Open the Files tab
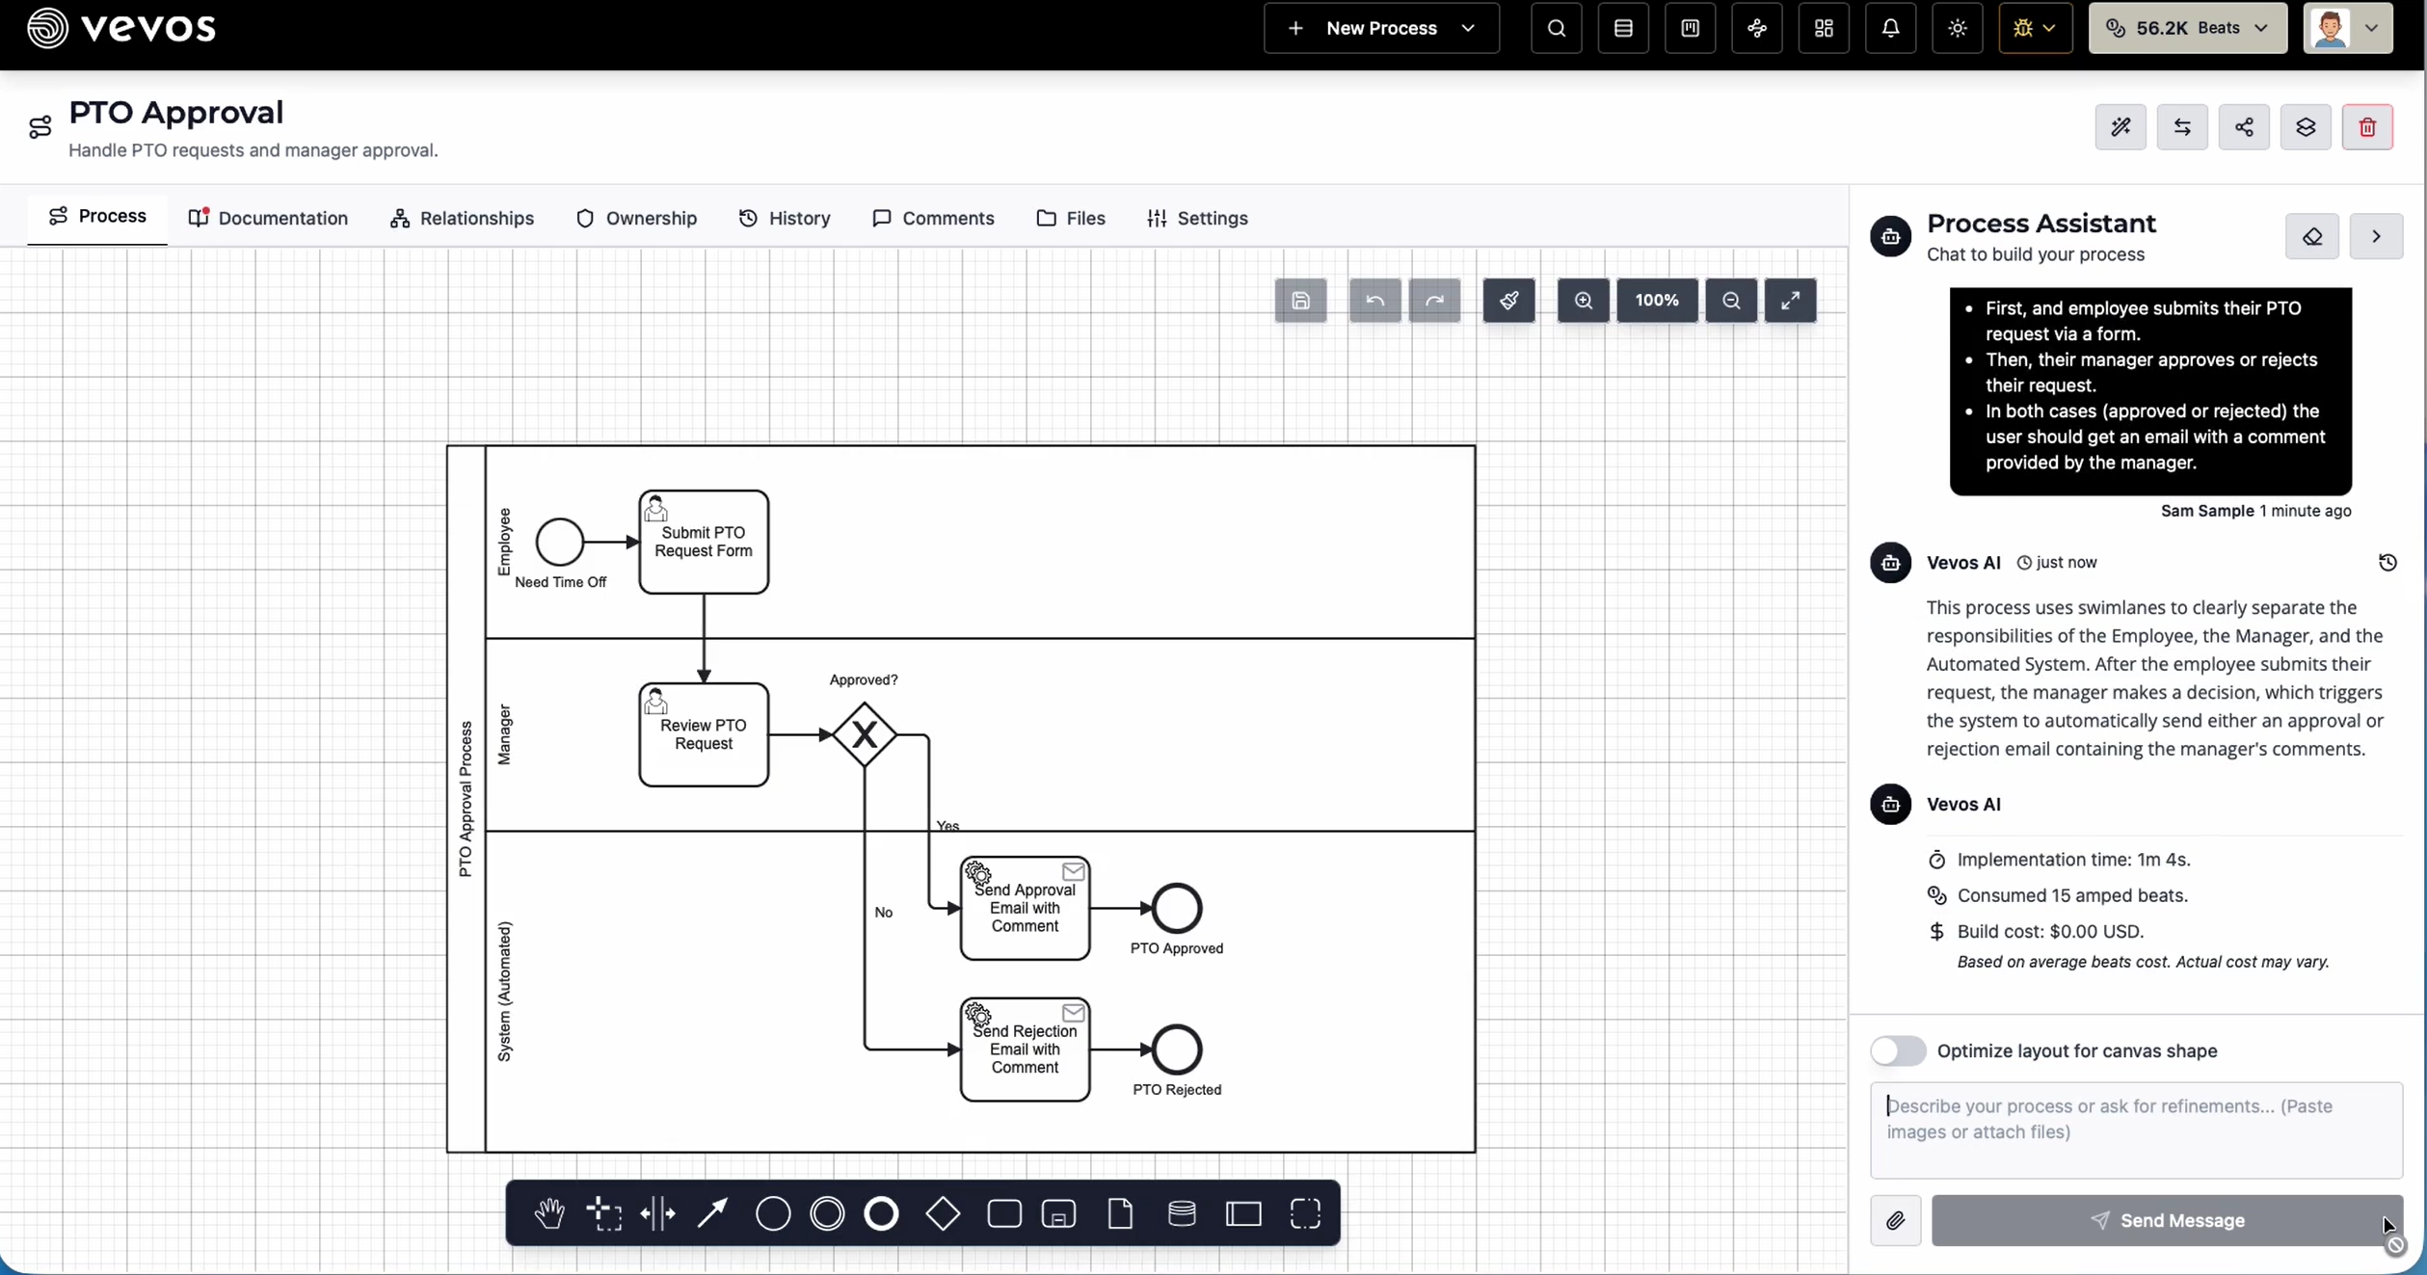The height and width of the screenshot is (1275, 2427). 1071,219
